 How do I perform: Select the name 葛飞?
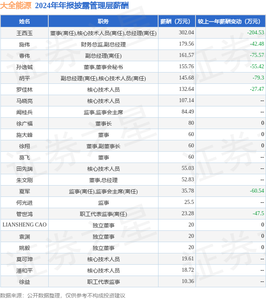point(25,157)
